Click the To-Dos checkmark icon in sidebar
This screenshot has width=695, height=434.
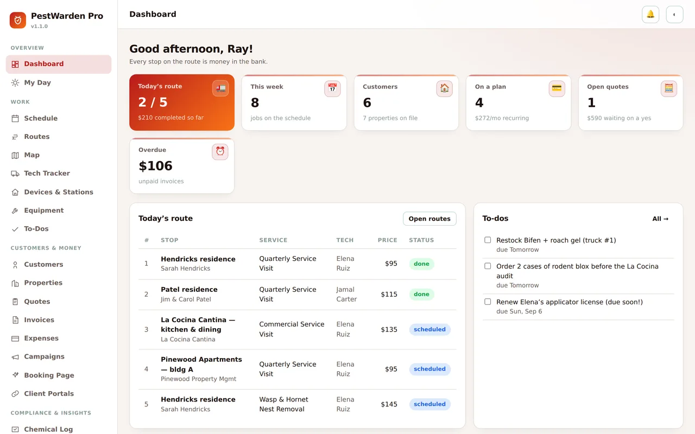(x=15, y=229)
